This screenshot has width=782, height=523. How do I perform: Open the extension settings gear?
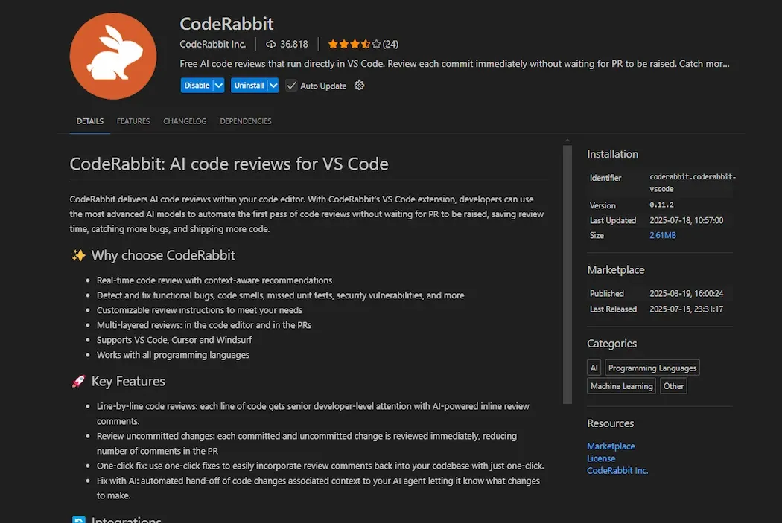coord(360,86)
